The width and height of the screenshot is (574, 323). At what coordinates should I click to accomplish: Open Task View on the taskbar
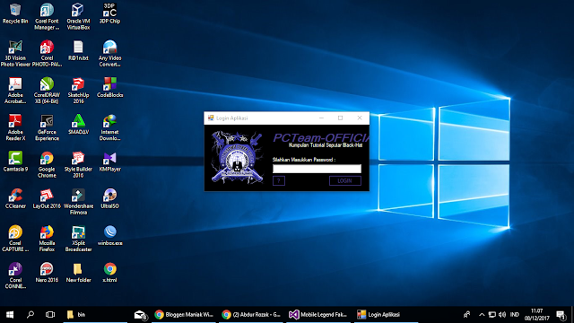pos(50,315)
